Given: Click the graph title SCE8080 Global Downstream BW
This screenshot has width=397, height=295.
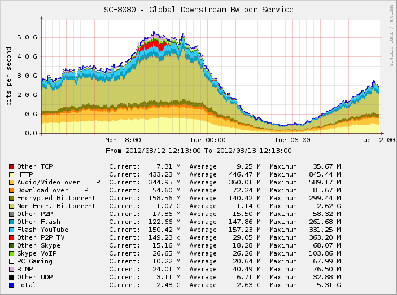Looking at the screenshot, I should pyautogui.click(x=198, y=10).
